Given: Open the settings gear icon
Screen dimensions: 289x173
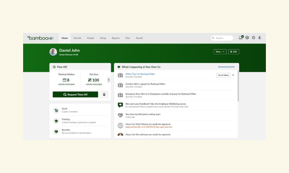Looking at the screenshot, I should point(253,38).
